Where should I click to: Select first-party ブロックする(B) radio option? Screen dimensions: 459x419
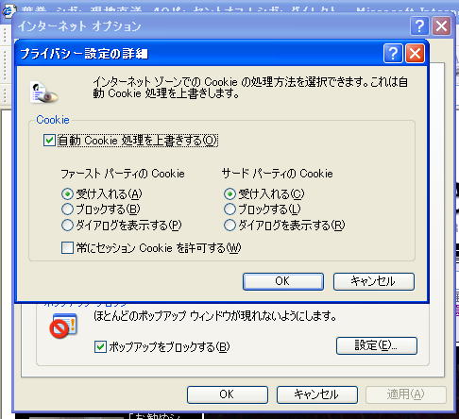[x=67, y=209]
